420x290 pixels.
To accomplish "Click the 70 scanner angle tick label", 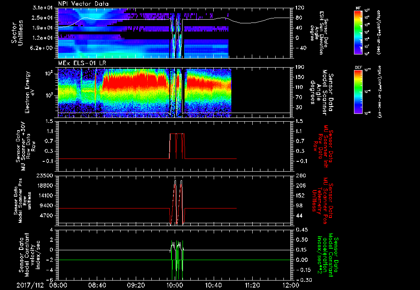I will click(x=299, y=97).
